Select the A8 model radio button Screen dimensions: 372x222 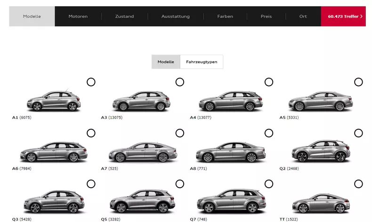(268, 133)
